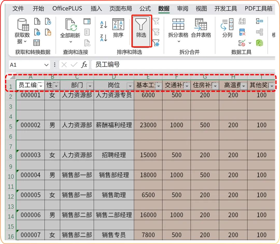Viewport: 280px width, 244px height.
Task: Open the Queries & Connections pane icon
Action: [x=87, y=21]
